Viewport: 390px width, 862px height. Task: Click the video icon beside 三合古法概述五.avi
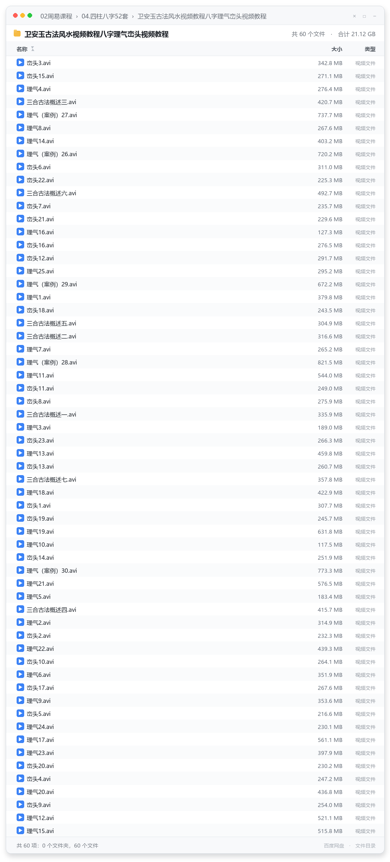click(x=20, y=323)
